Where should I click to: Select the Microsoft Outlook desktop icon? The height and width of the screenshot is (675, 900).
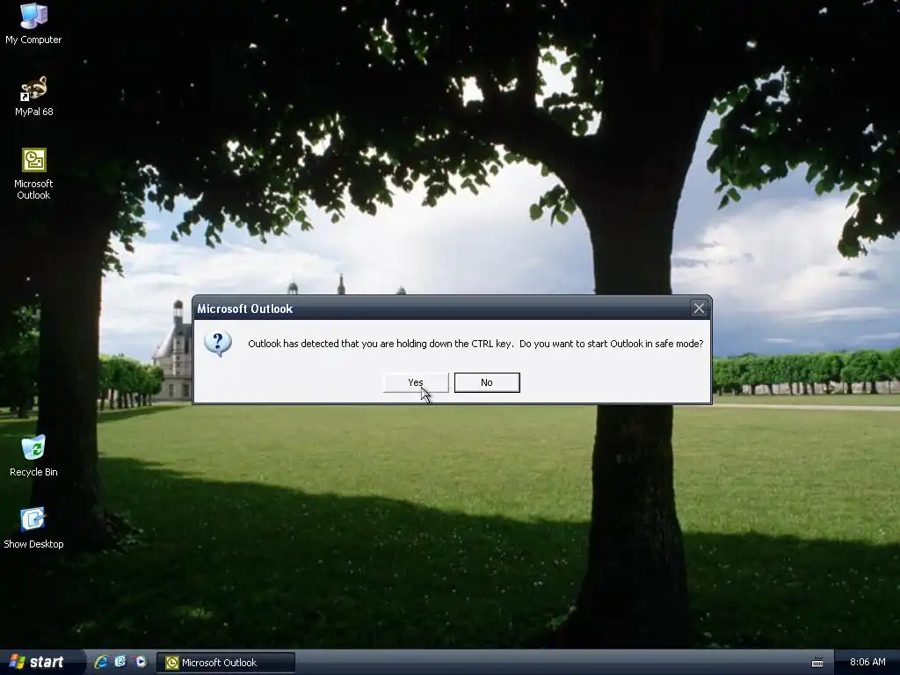[x=33, y=174]
